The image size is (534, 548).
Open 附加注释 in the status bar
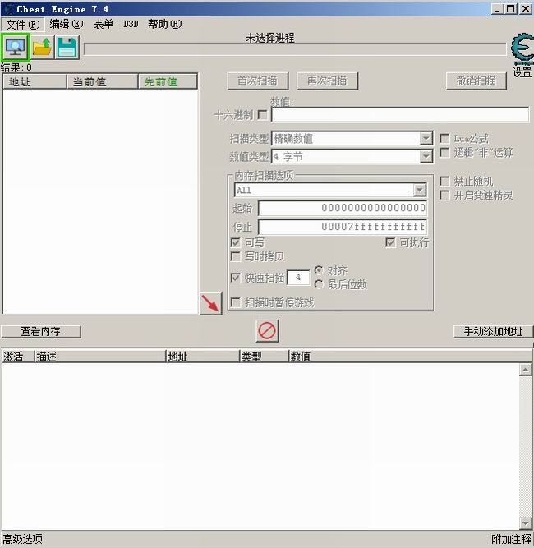tap(511, 539)
